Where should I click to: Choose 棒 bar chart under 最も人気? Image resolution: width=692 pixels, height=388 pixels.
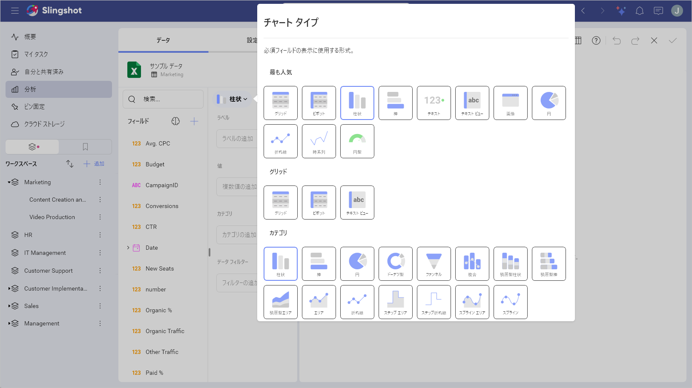396,103
